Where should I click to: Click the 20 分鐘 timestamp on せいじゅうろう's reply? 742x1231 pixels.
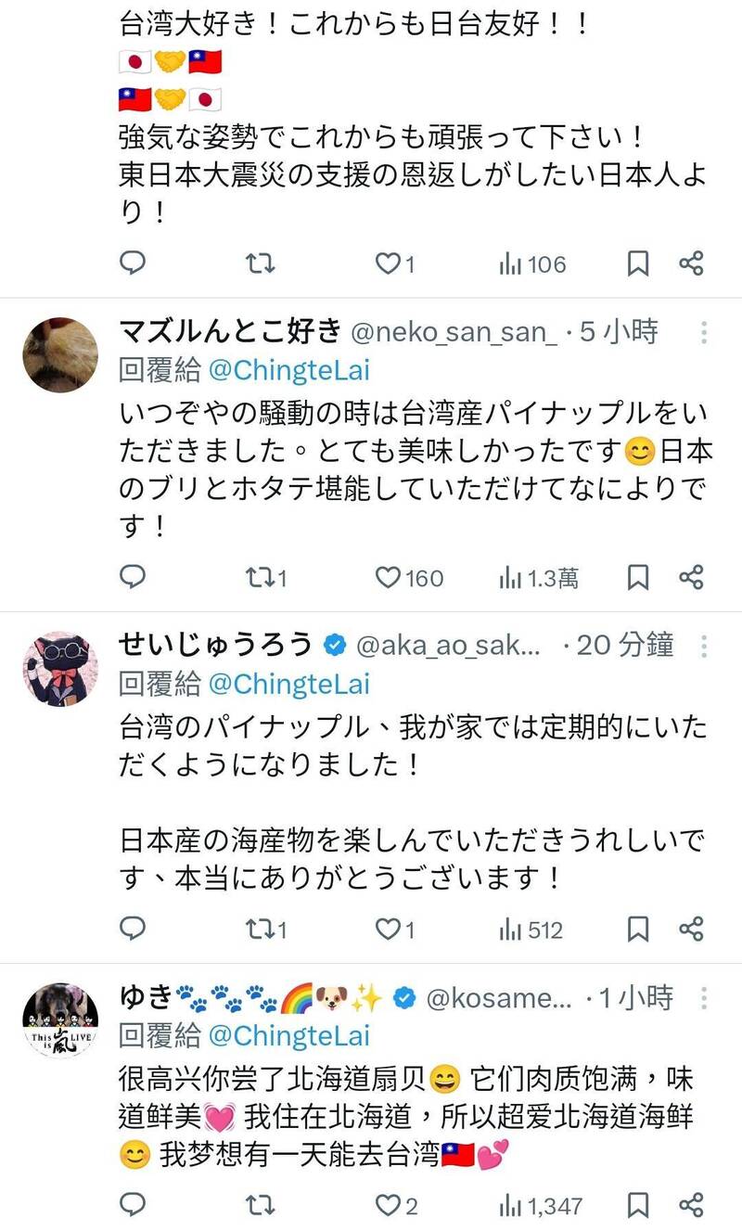(624, 643)
